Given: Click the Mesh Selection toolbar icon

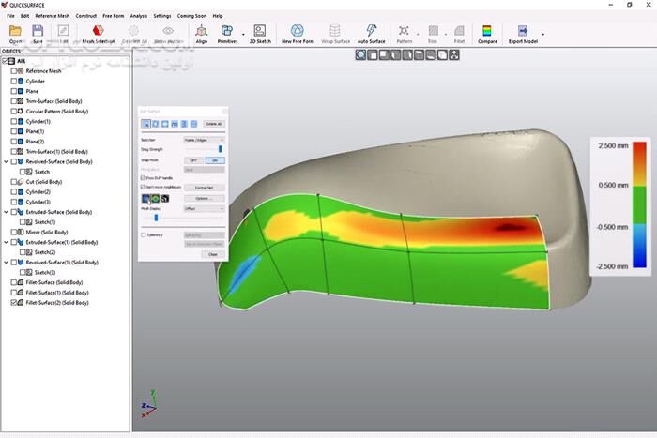Looking at the screenshot, I should point(98,33).
